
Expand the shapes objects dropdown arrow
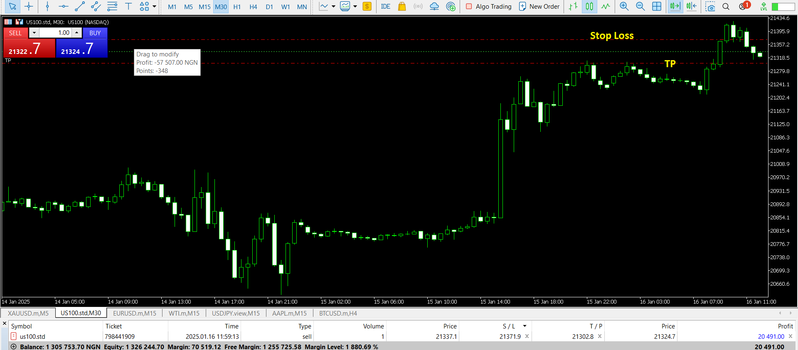pos(155,6)
